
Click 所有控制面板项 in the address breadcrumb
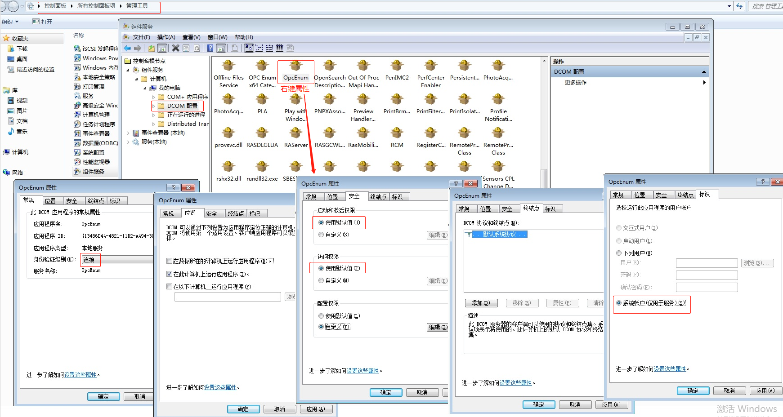[x=96, y=6]
